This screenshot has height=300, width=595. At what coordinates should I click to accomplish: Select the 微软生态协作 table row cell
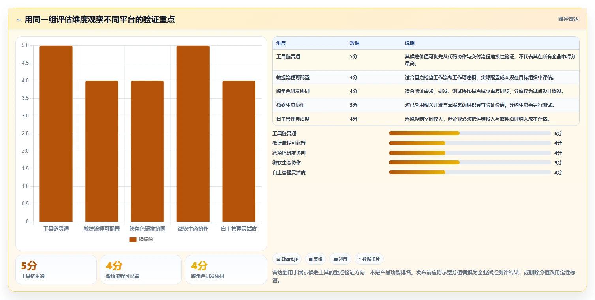(309, 105)
